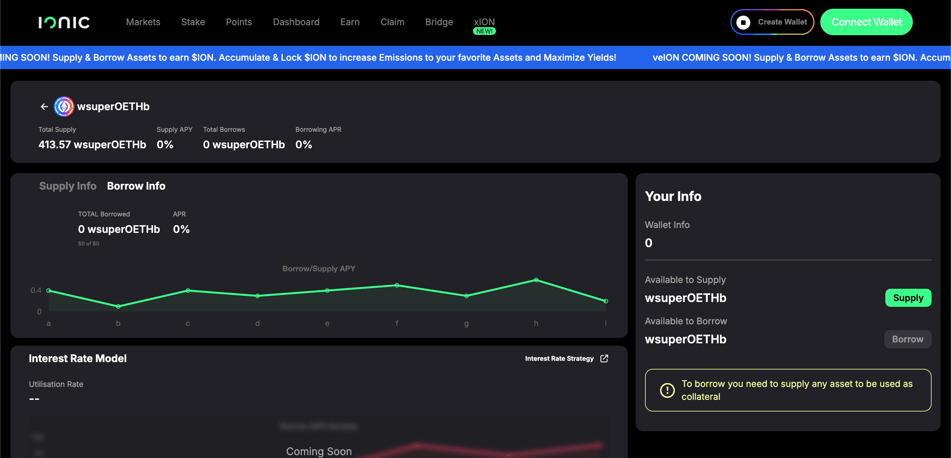Image resolution: width=951 pixels, height=458 pixels.
Task: Select the Borrow Info tab
Action: 136,186
